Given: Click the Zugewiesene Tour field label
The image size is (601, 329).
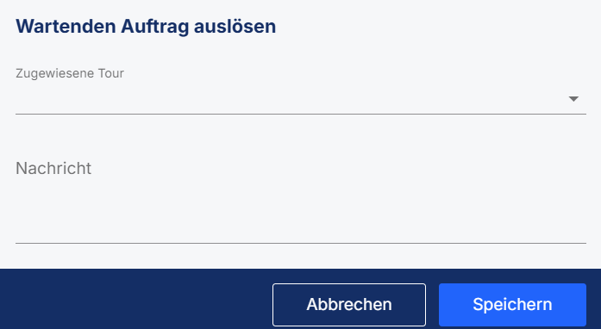Looking at the screenshot, I should tap(70, 73).
